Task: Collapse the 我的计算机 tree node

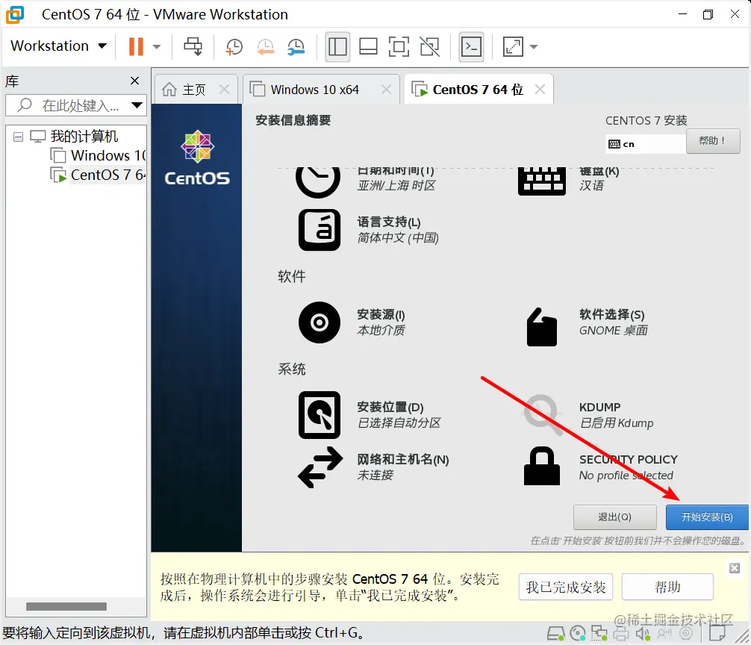Action: pos(18,137)
